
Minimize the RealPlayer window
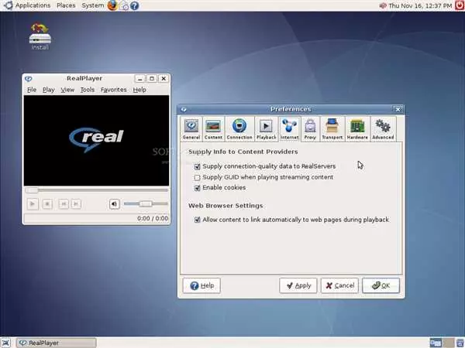click(x=139, y=78)
